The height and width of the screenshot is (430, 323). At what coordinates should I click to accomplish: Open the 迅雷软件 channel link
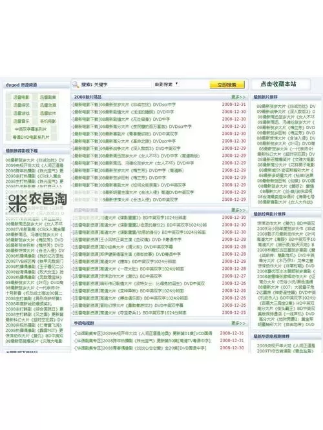tap(48, 113)
